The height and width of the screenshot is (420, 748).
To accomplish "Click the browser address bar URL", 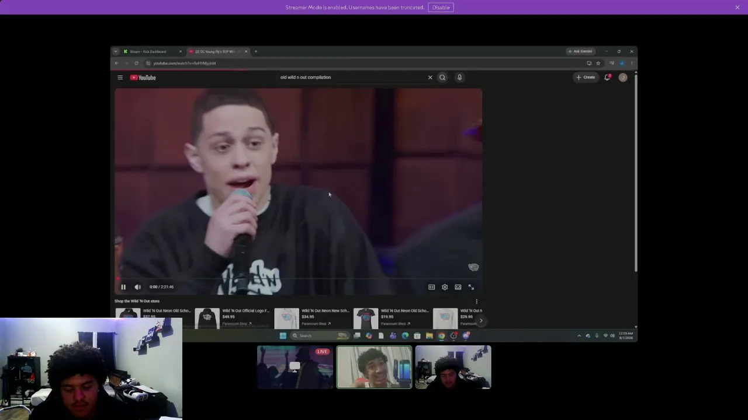I will 185,63.
